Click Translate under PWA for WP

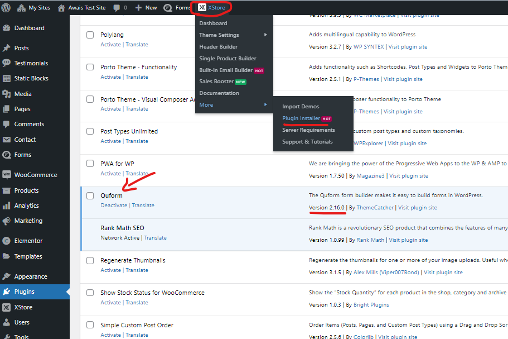click(x=137, y=174)
